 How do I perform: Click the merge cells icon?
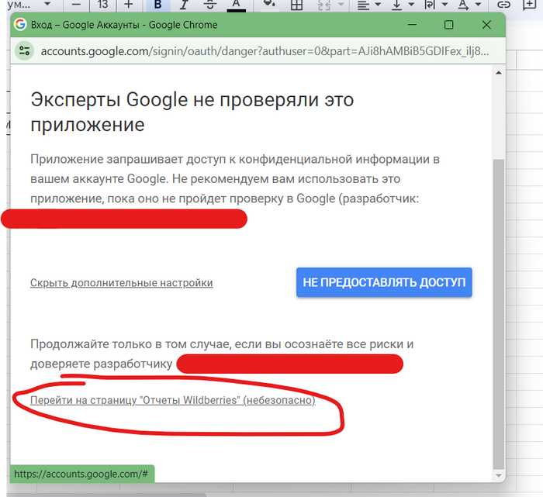[323, 5]
